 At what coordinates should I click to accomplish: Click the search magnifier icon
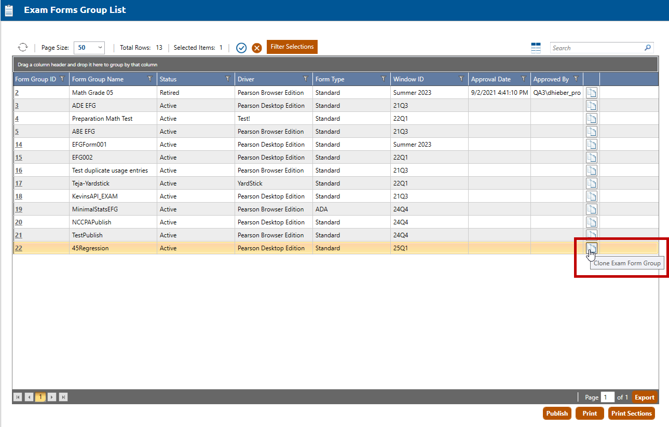(x=647, y=48)
